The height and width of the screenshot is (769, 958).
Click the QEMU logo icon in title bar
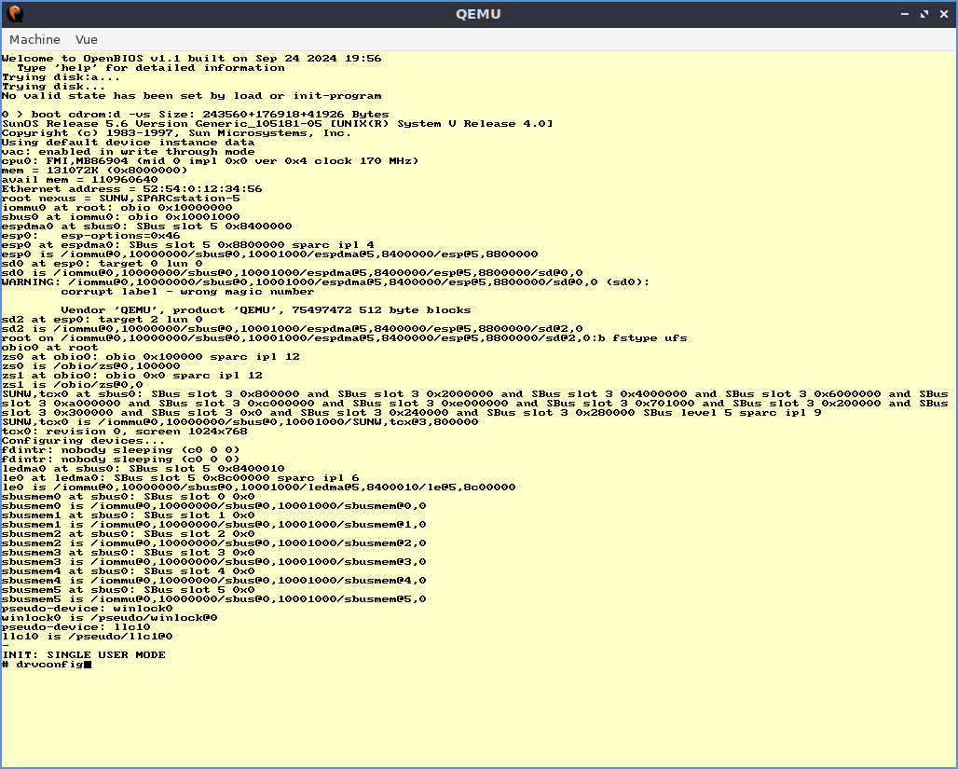(x=15, y=13)
